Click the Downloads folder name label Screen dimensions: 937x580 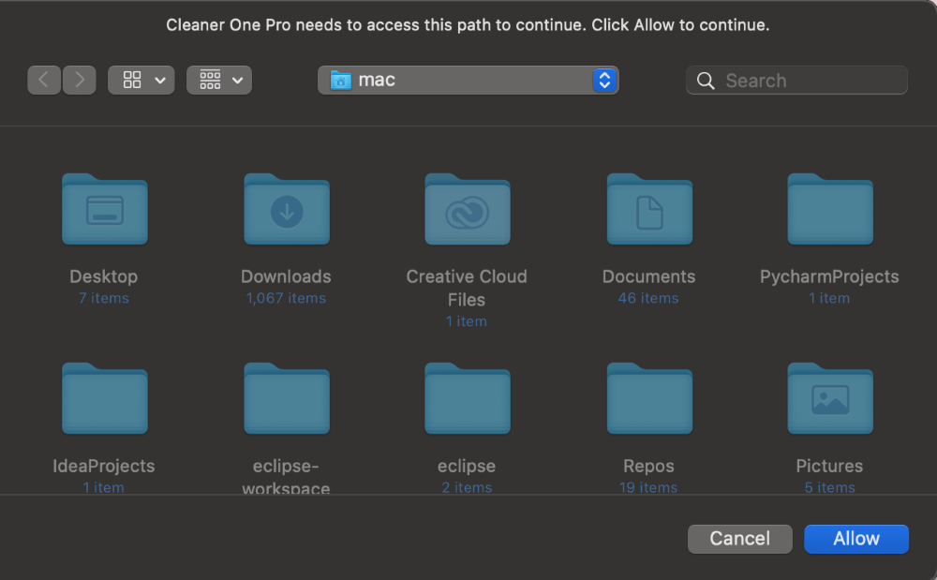click(286, 276)
